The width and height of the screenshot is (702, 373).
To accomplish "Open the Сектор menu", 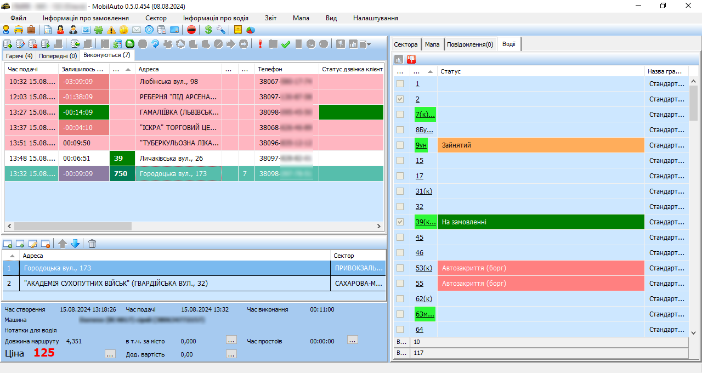I will [156, 18].
